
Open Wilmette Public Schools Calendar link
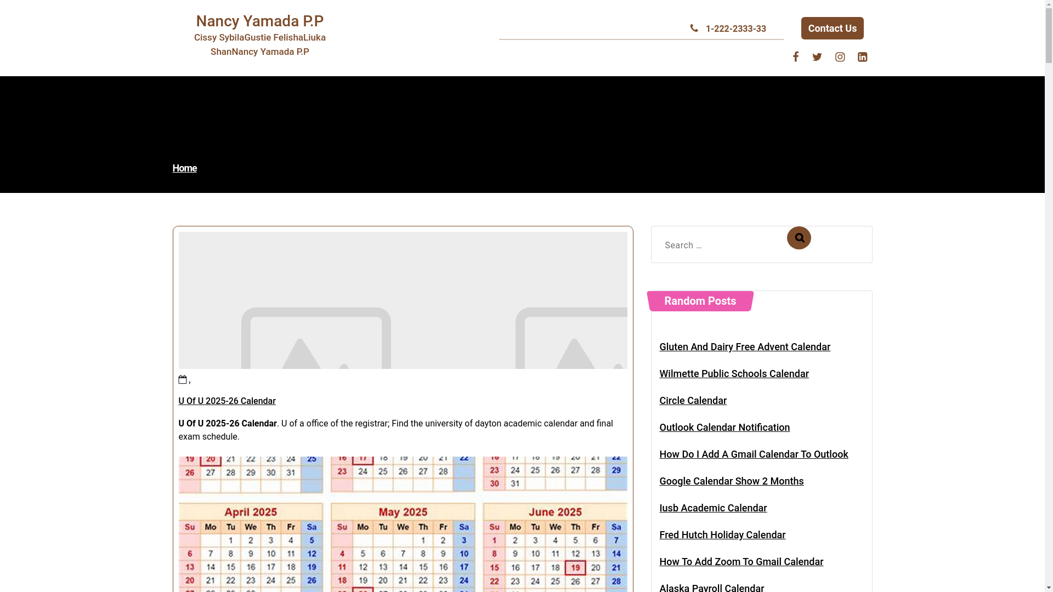734,374
